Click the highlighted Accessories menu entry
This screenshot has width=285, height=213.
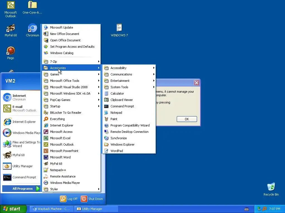point(72,68)
